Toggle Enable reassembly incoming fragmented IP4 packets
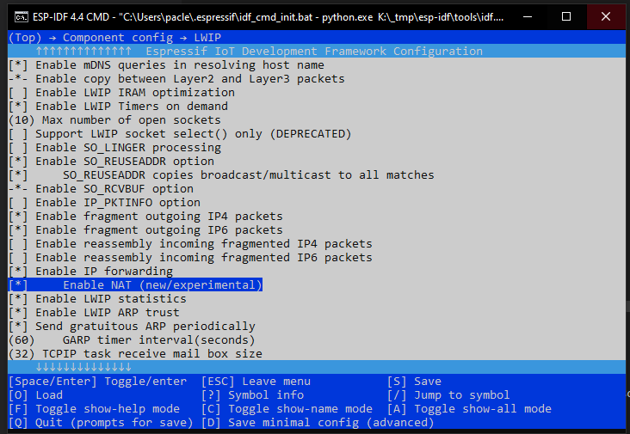 [x=190, y=244]
